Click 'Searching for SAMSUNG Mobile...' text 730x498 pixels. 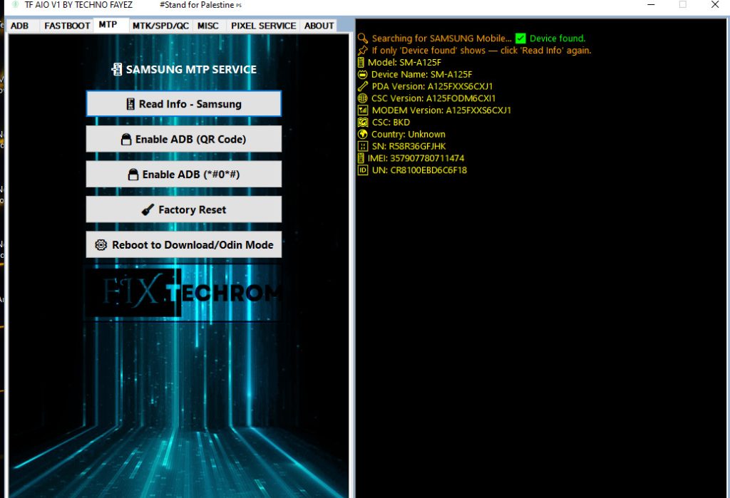(x=441, y=38)
